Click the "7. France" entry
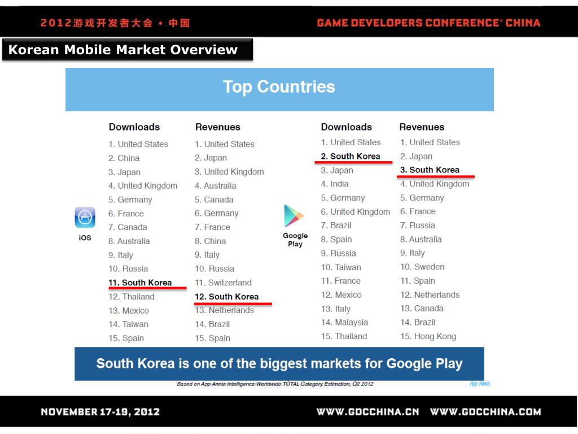Viewport: 578px width, 434px height. (x=212, y=227)
